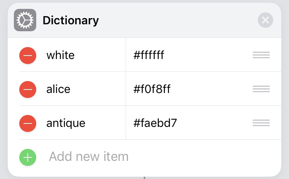Screen dimensions: 289x179
Task: Remove the Dictionary action with X
Action: (265, 20)
